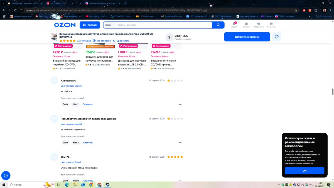Click Ответить under the 'не работает' review
Image resolution: width=334 pixels, height=188 pixels.
[87, 104]
